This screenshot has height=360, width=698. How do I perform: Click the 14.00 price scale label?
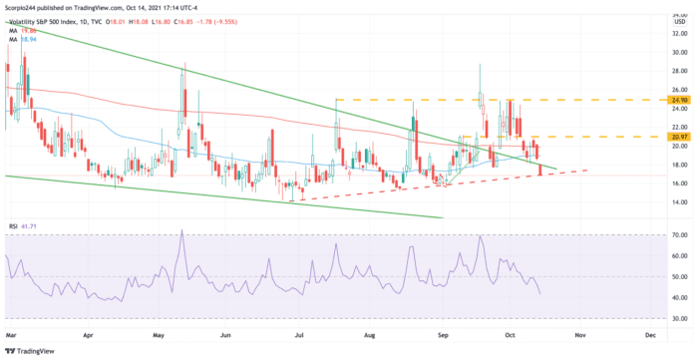click(x=680, y=202)
